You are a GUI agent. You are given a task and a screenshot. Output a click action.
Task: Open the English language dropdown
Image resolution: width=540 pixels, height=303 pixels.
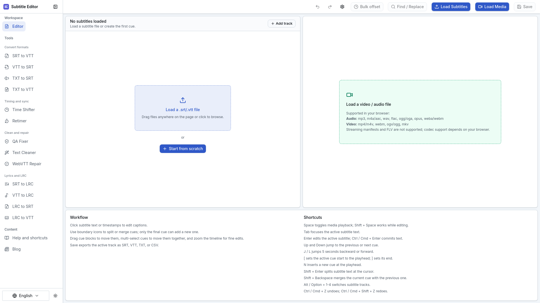coord(26,296)
